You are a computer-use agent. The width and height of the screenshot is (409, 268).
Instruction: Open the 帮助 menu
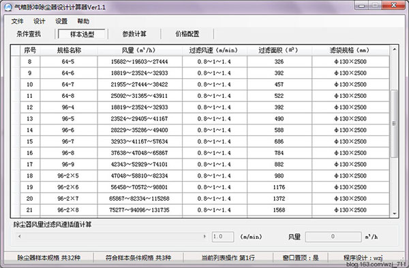click(83, 21)
